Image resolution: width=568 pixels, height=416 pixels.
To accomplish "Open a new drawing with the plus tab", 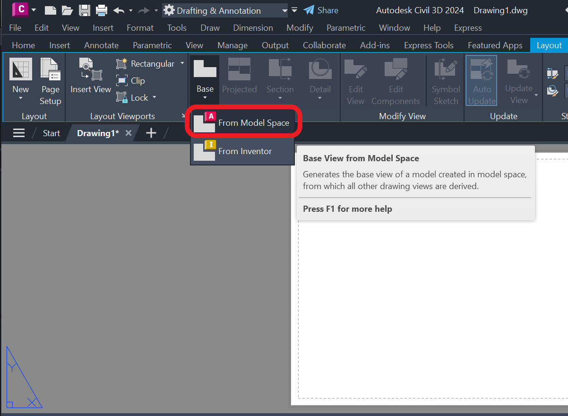I will tap(151, 133).
